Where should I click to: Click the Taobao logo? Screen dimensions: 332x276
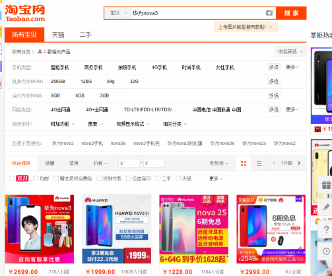pos(25,13)
